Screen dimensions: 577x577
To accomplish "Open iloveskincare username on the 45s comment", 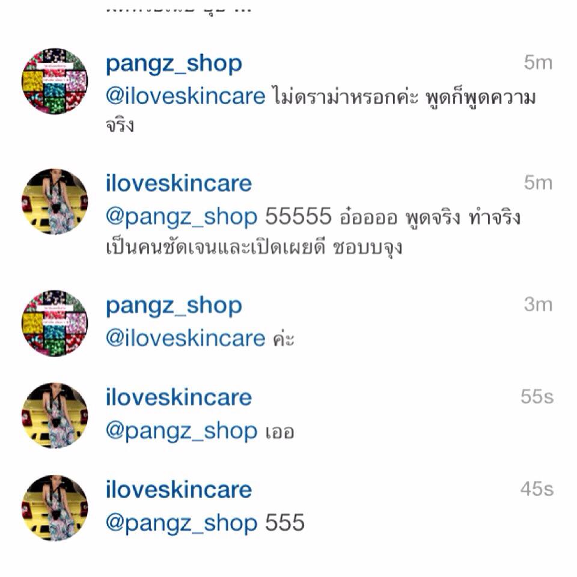I will [179, 489].
